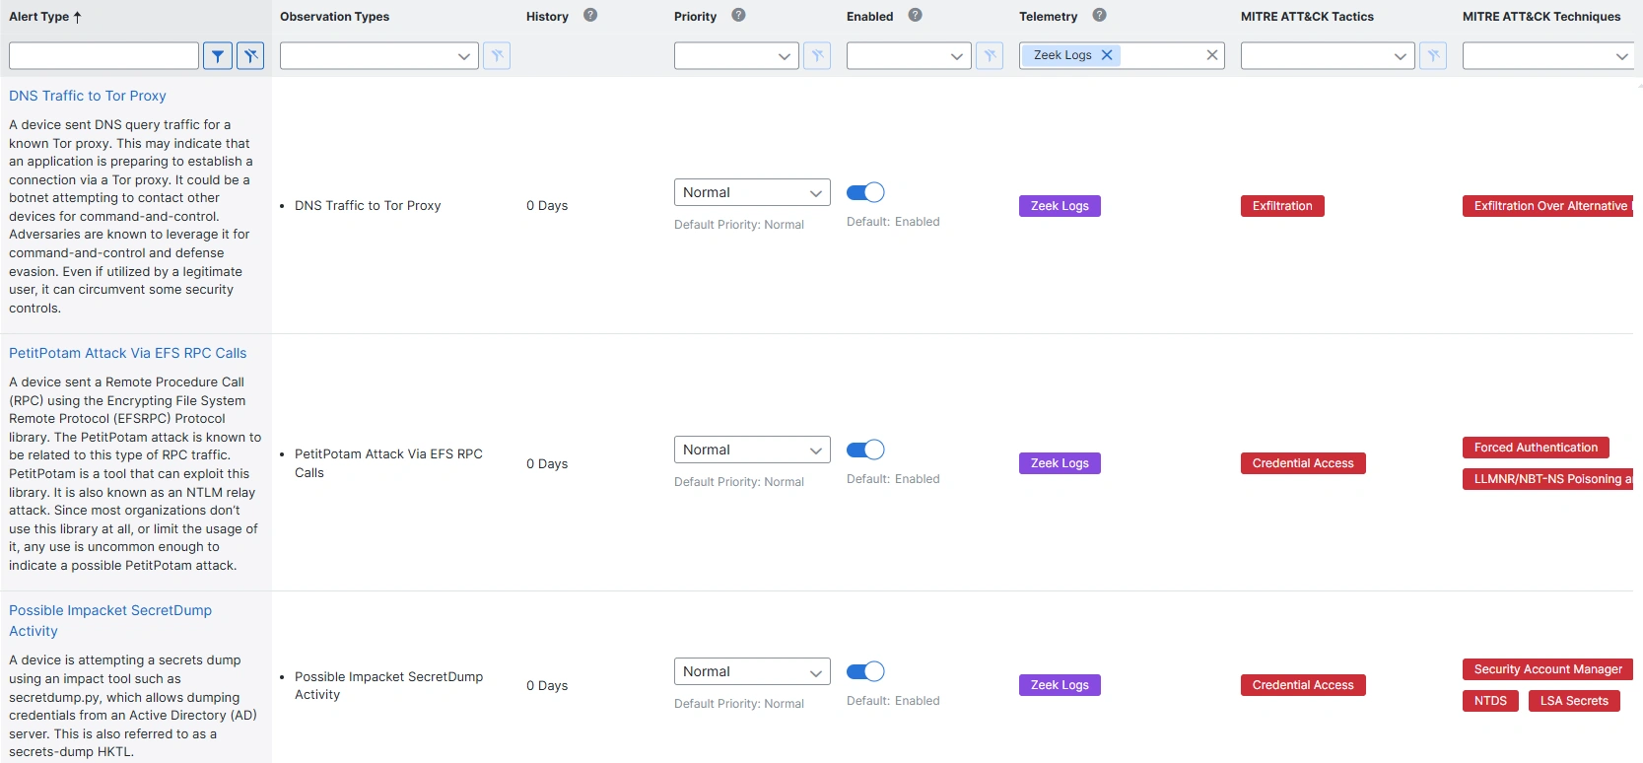Click the red Exfiltration tactic tag

1281,206
